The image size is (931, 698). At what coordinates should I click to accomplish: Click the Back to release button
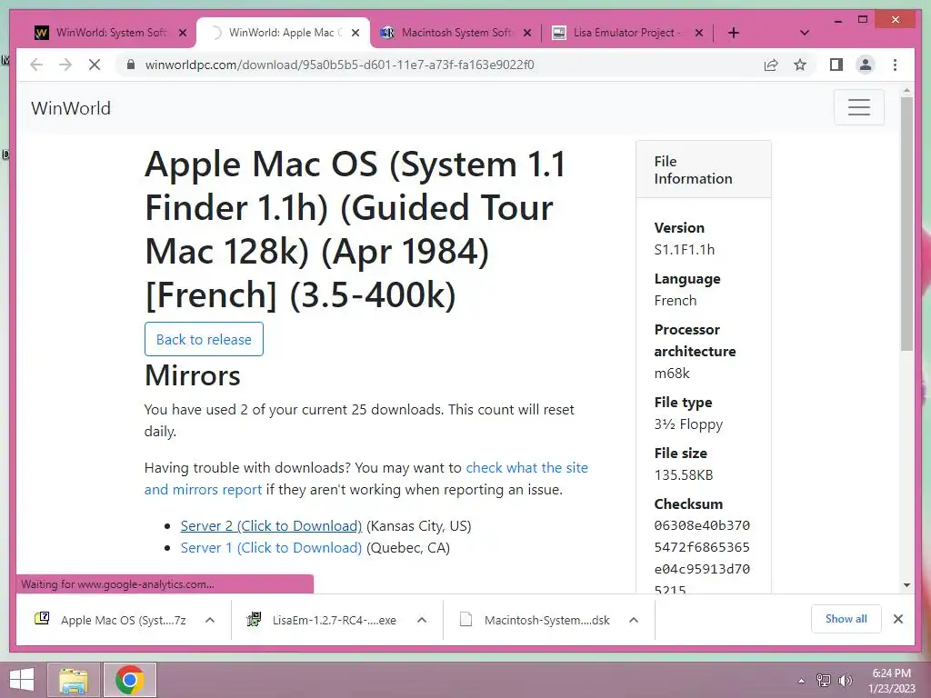[x=204, y=339]
